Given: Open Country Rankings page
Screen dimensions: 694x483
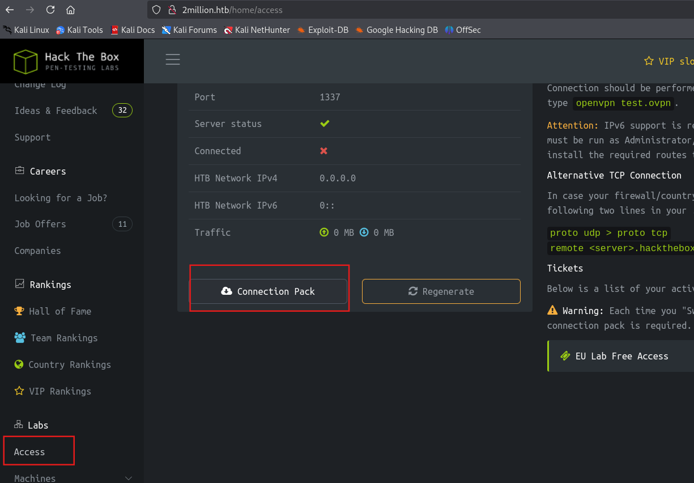Looking at the screenshot, I should click(70, 365).
